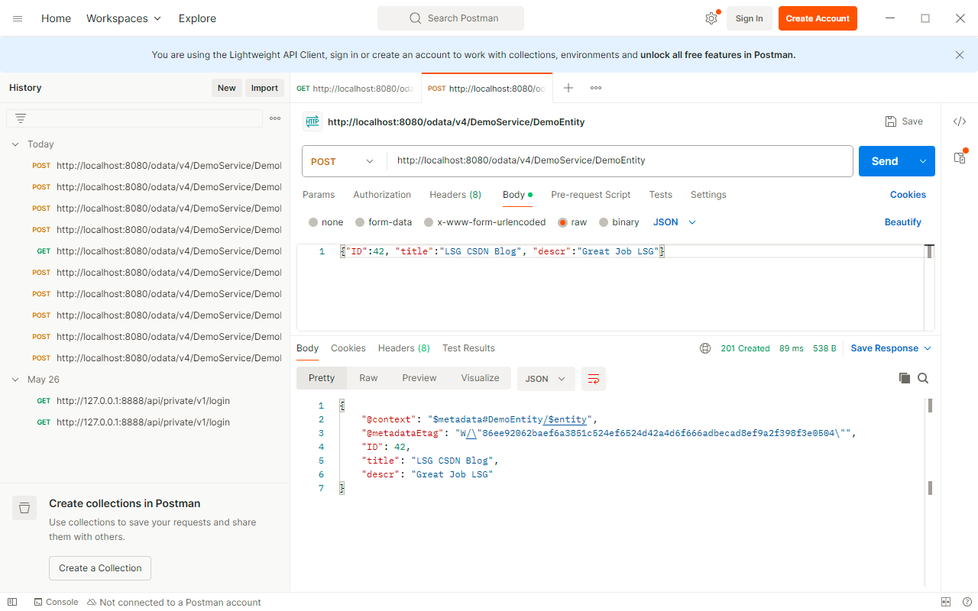978x611 pixels.
Task: Click the Search Postman field
Action: 451,18
